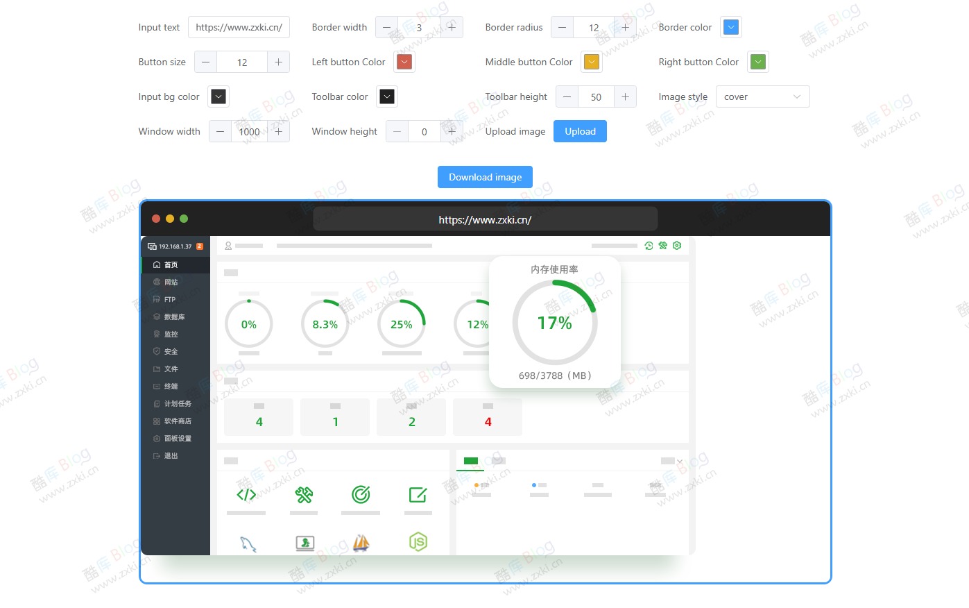
Task: Increase Toolbar height with plus icon
Action: (x=625, y=96)
